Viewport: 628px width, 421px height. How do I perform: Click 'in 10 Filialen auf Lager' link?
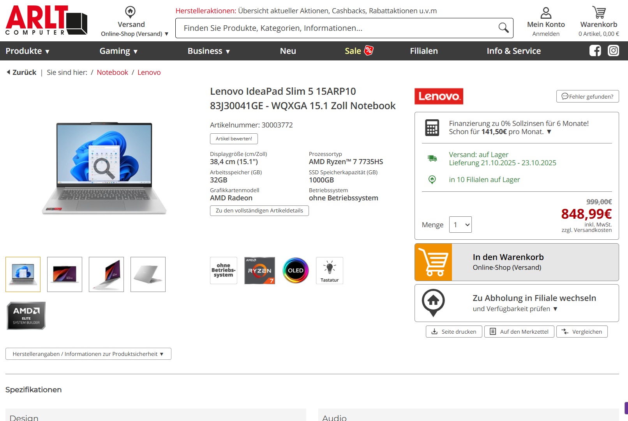pyautogui.click(x=484, y=180)
